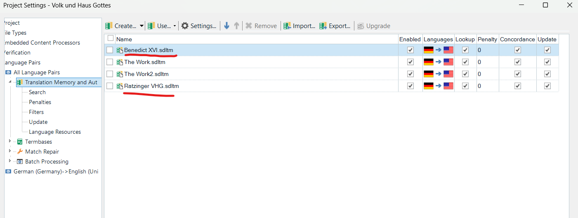The height and width of the screenshot is (218, 578).
Task: Expand the Batch Processing node
Action: 10,161
